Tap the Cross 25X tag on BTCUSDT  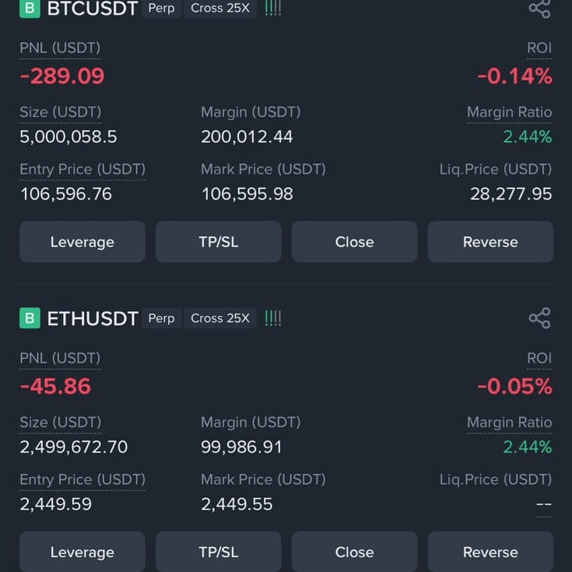220,8
